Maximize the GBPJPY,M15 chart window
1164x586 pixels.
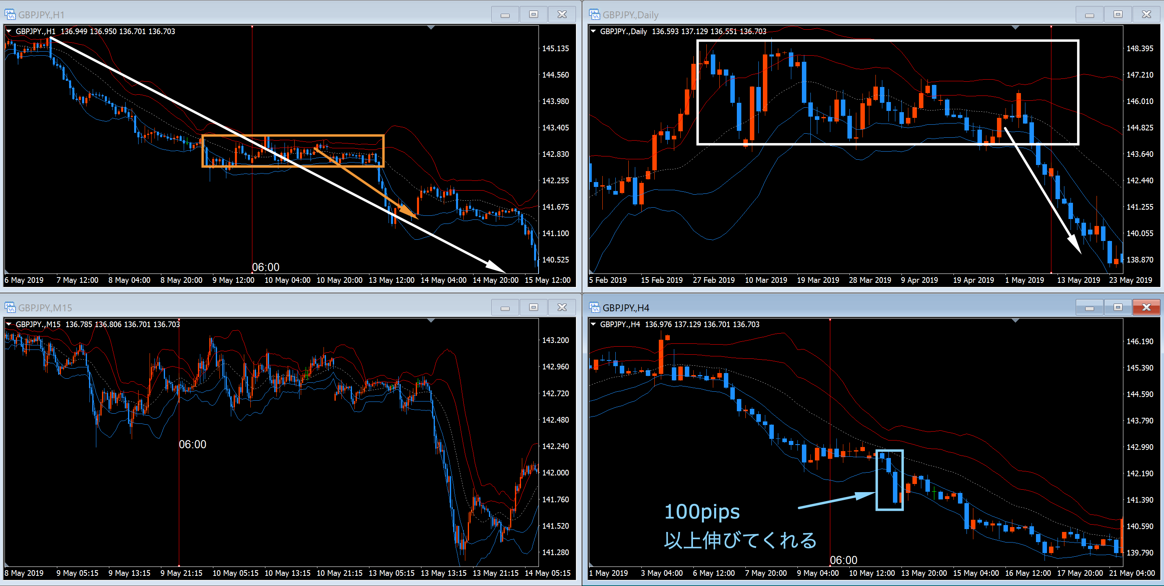coord(533,307)
